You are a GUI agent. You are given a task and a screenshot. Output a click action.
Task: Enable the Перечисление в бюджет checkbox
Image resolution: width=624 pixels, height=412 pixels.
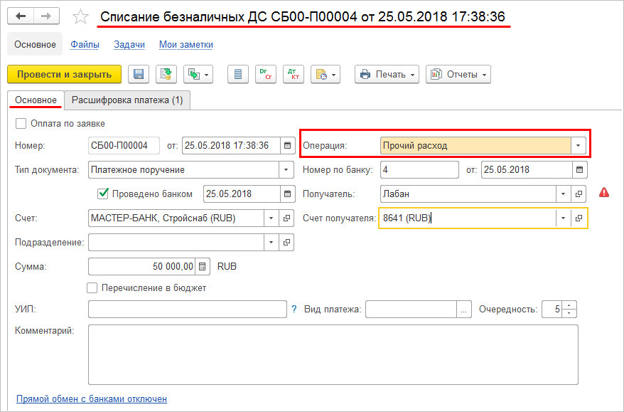click(x=92, y=287)
